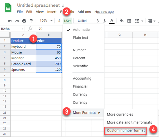Choose Custom number format entry
Viewport: 159px width, 137px height.
126,131
